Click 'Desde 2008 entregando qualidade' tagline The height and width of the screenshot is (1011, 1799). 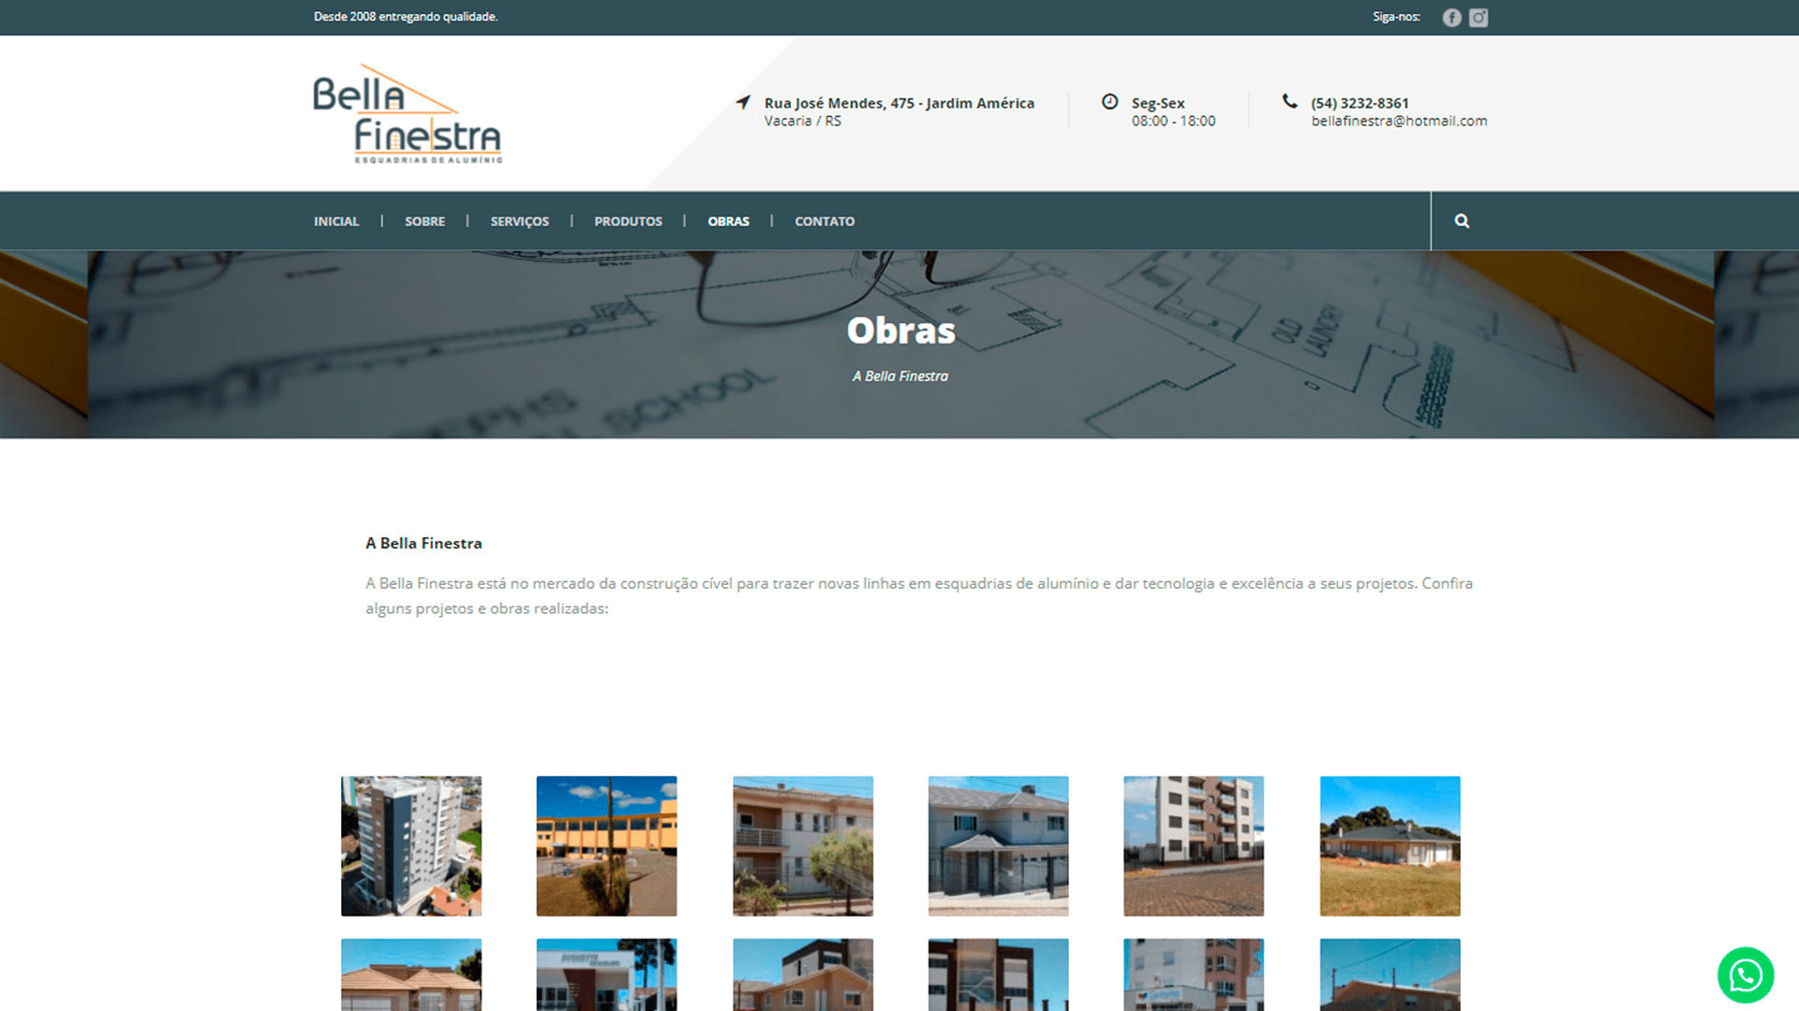click(x=406, y=17)
